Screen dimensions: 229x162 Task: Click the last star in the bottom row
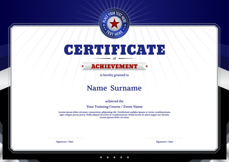coord(128,157)
